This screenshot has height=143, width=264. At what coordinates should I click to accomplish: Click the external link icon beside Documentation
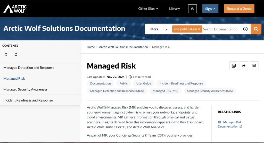[241, 127]
